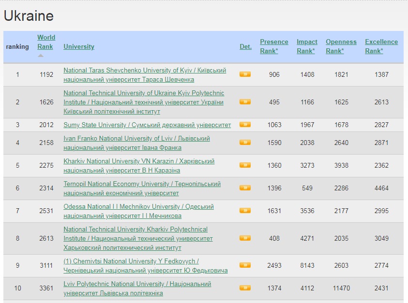Sort by Presence Rank column
Screen dimensions: 408x303
tap(274, 46)
